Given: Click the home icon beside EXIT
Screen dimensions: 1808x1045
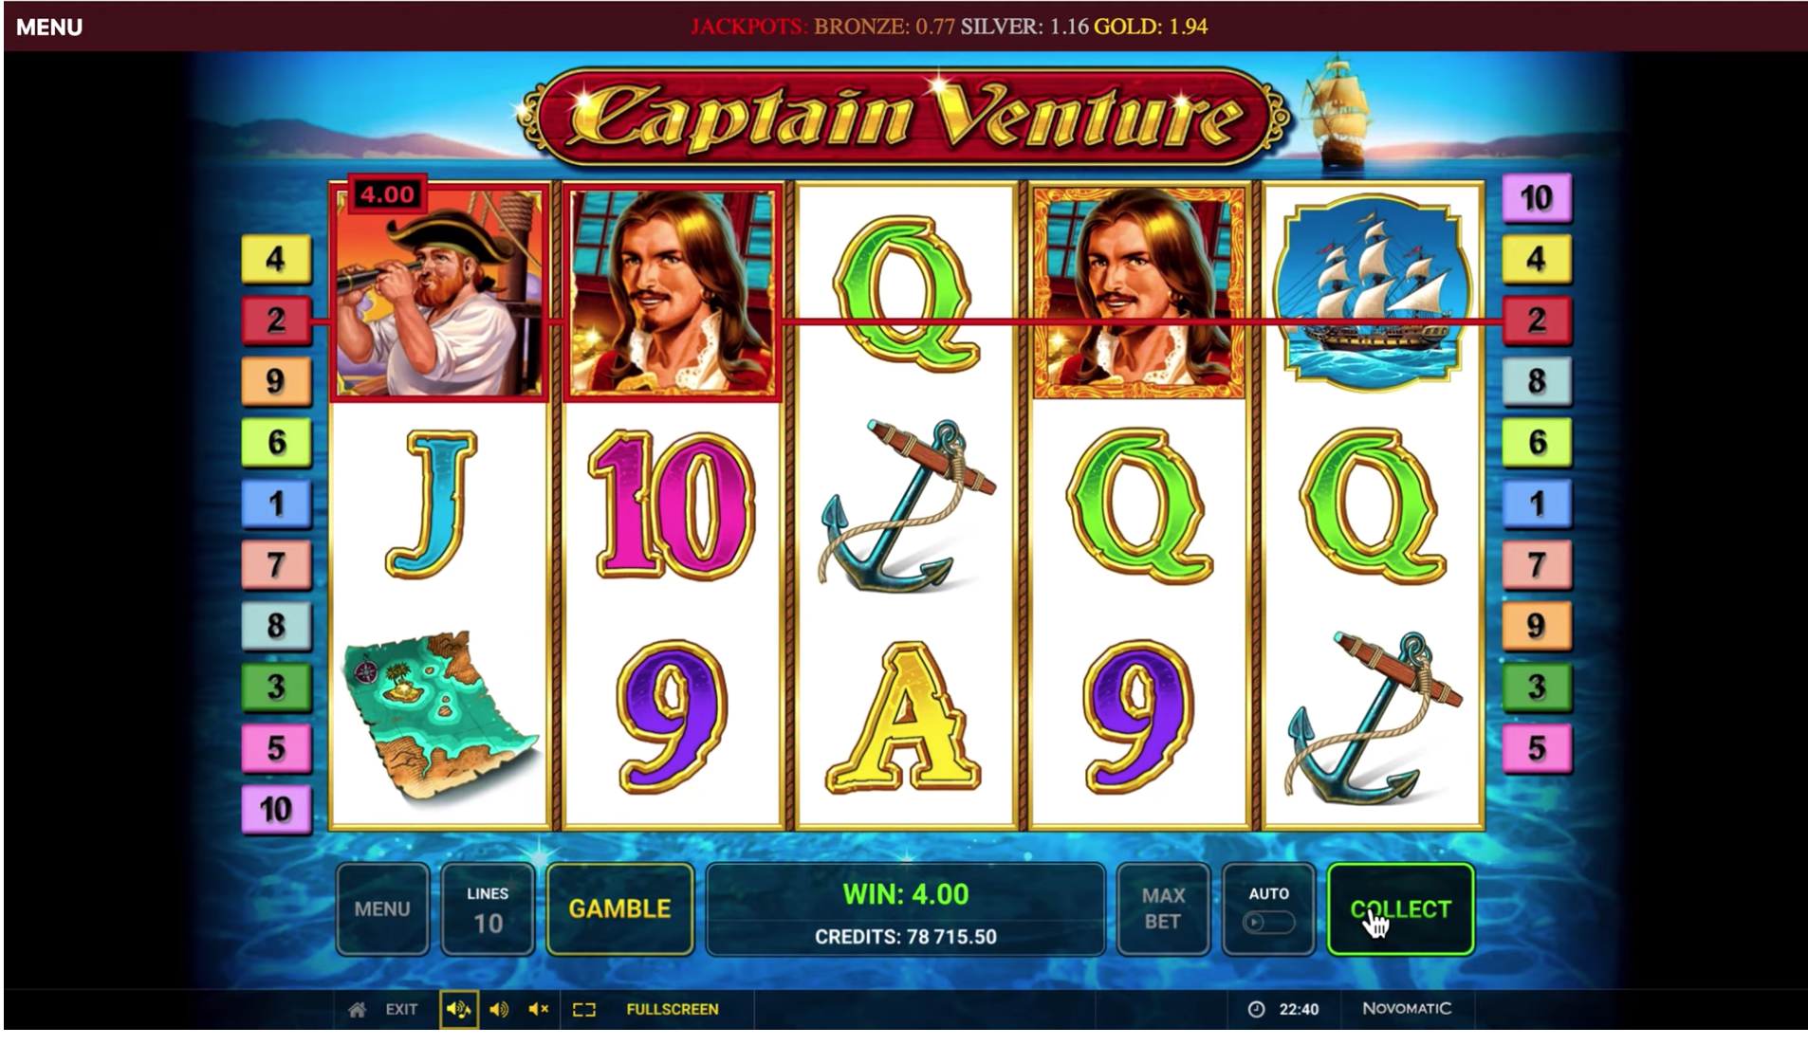Looking at the screenshot, I should pos(357,1010).
